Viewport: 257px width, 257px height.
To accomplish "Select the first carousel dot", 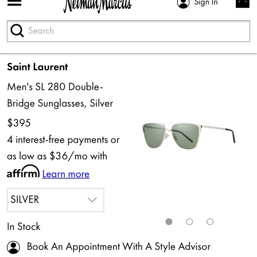I will click(169, 222).
